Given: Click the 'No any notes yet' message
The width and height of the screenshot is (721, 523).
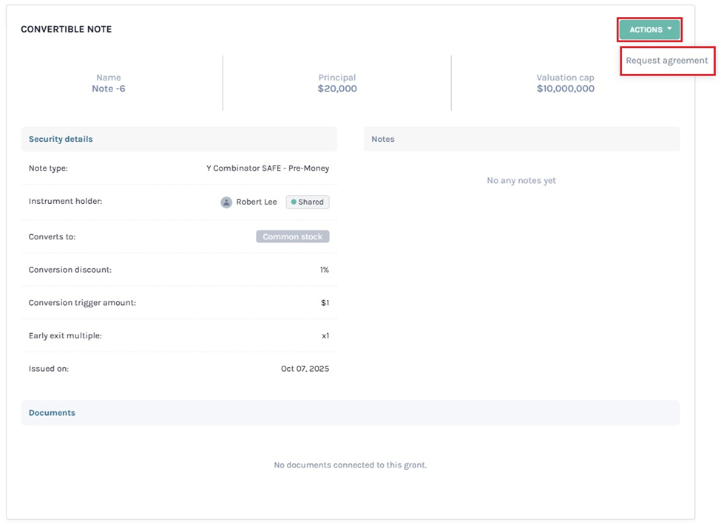Looking at the screenshot, I should (521, 181).
